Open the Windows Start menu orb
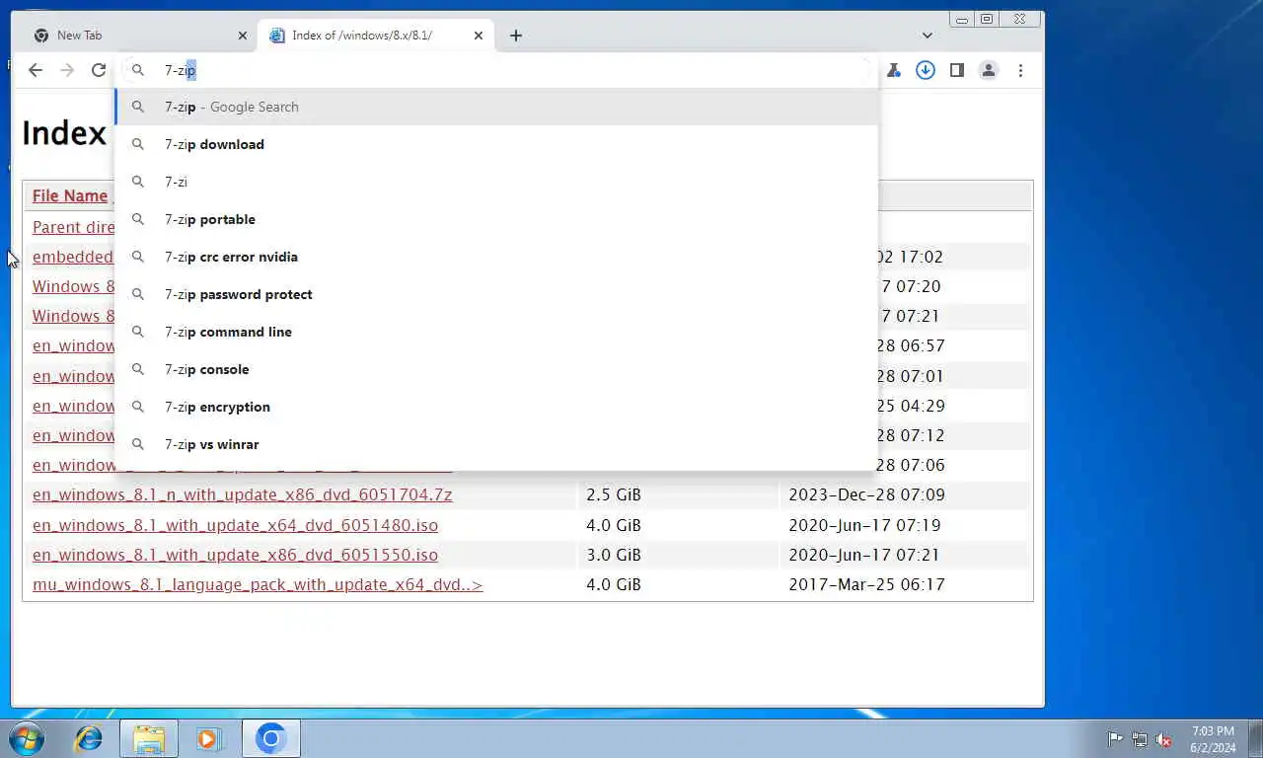The width and height of the screenshot is (1263, 758). click(x=26, y=738)
